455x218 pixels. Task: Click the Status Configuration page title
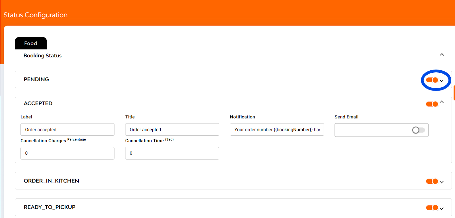(36, 15)
